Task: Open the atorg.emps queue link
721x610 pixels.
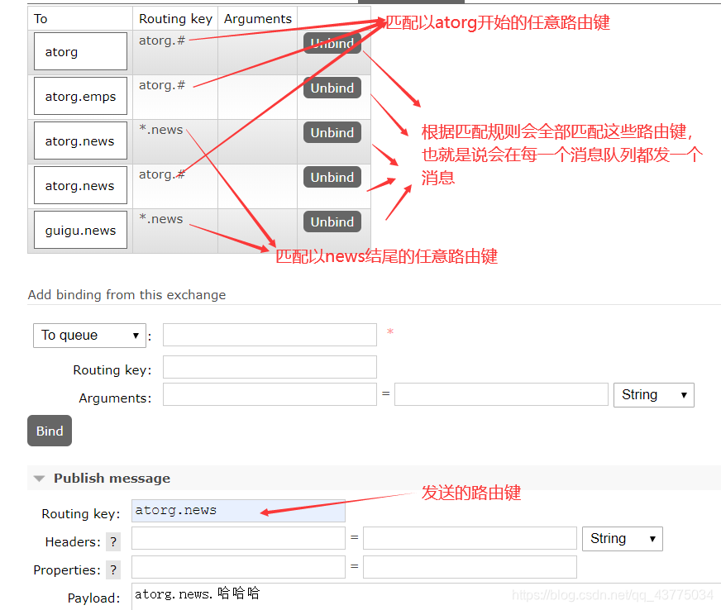Action: tap(80, 97)
